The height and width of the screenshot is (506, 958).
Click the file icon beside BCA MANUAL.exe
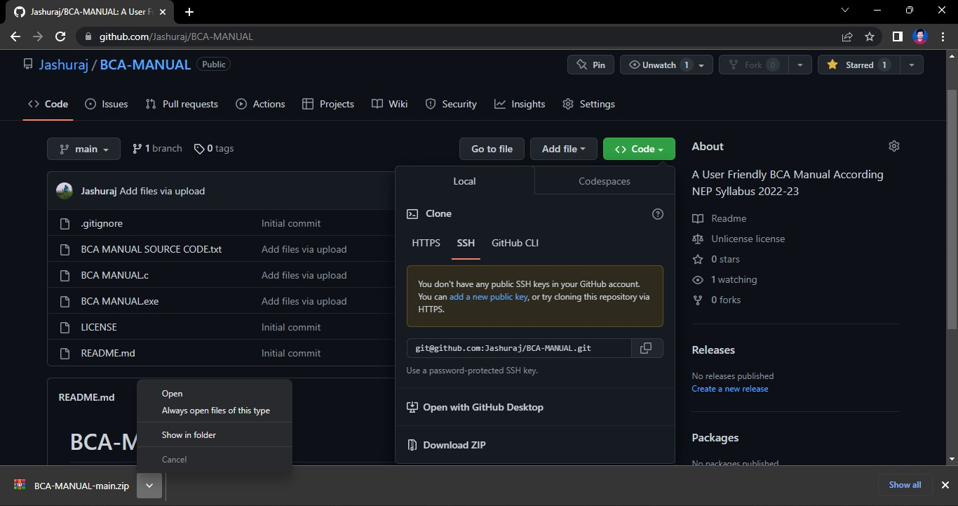click(x=65, y=301)
